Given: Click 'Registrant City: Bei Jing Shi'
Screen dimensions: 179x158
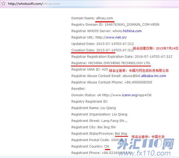Looking at the screenshot, I should [94, 127].
